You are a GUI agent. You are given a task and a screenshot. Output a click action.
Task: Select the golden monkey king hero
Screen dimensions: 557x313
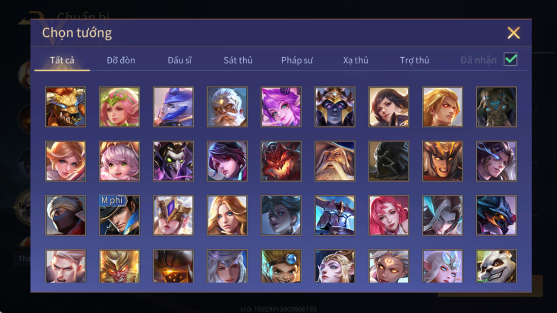120,266
